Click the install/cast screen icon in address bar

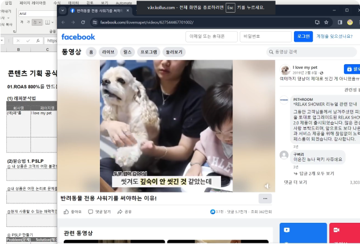318,22
